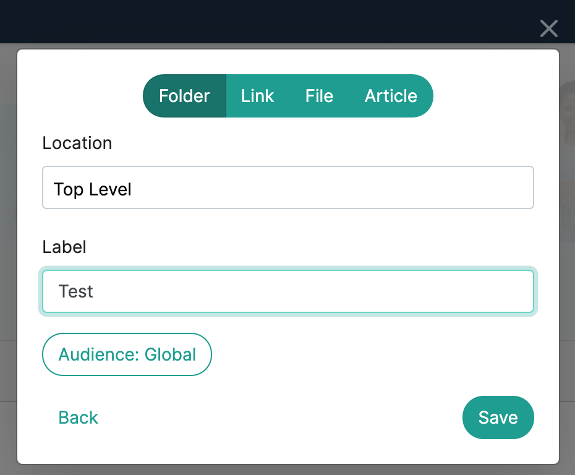Close the dialog with the X icon
The image size is (575, 475).
click(548, 28)
